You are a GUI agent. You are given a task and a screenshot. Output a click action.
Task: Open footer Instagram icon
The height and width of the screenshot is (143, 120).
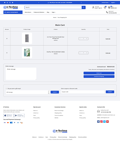click(x=101, y=121)
